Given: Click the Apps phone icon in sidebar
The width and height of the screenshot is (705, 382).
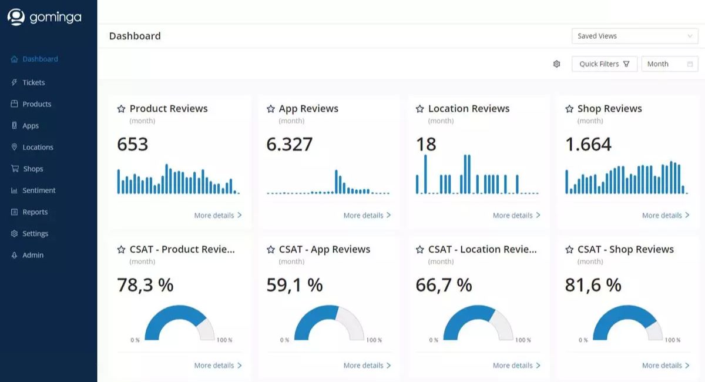Looking at the screenshot, I should point(14,126).
